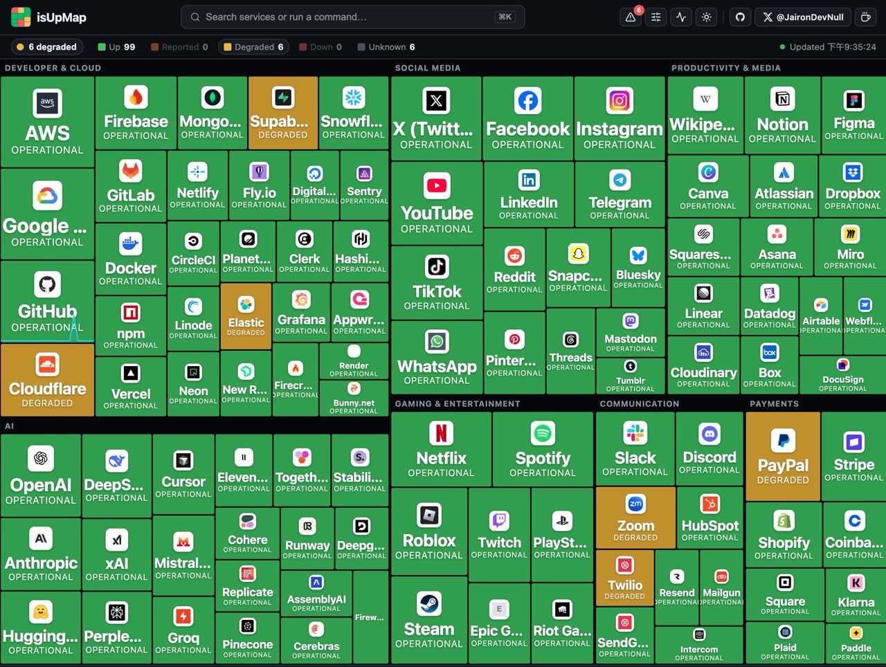The height and width of the screenshot is (667, 886).
Task: Open the filter sliders icon
Action: (x=656, y=17)
